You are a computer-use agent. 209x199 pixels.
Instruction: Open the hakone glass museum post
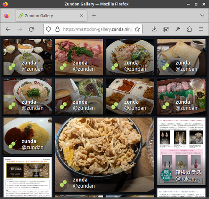[181, 151]
